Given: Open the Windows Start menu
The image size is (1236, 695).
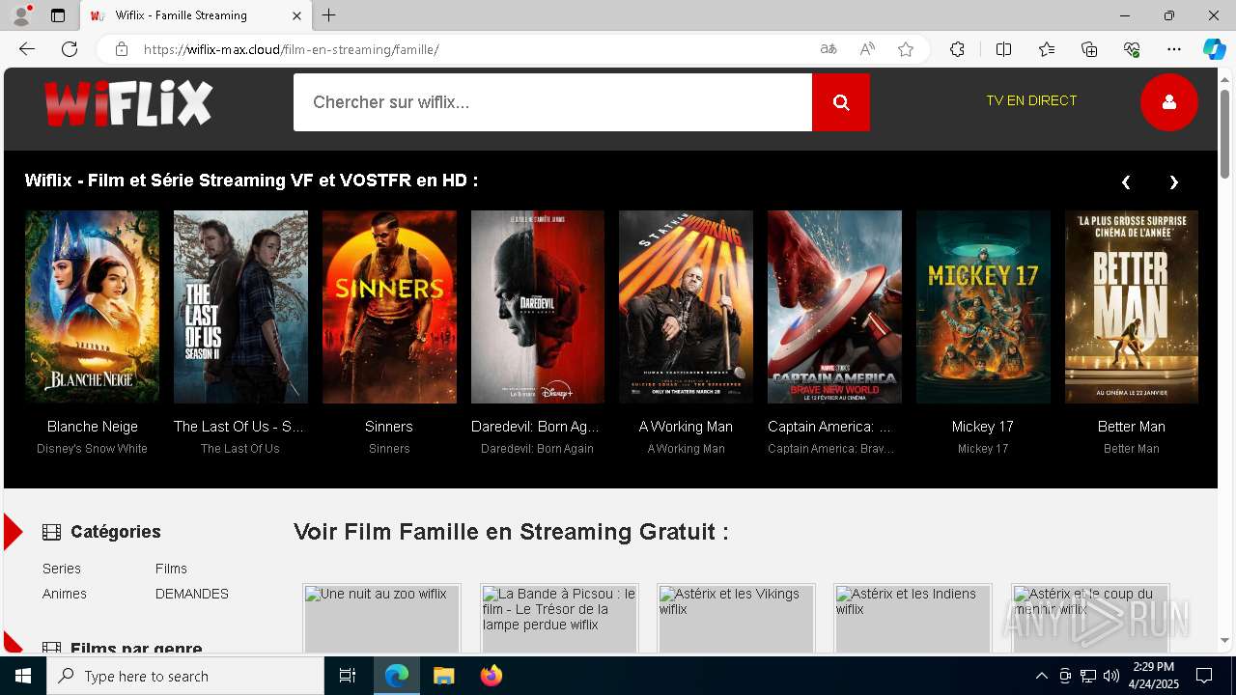Looking at the screenshot, I should (23, 676).
